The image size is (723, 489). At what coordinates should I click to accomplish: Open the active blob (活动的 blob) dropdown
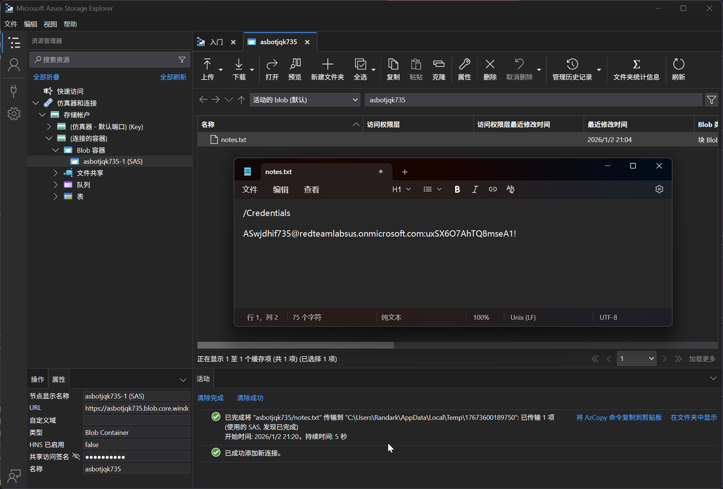point(305,100)
